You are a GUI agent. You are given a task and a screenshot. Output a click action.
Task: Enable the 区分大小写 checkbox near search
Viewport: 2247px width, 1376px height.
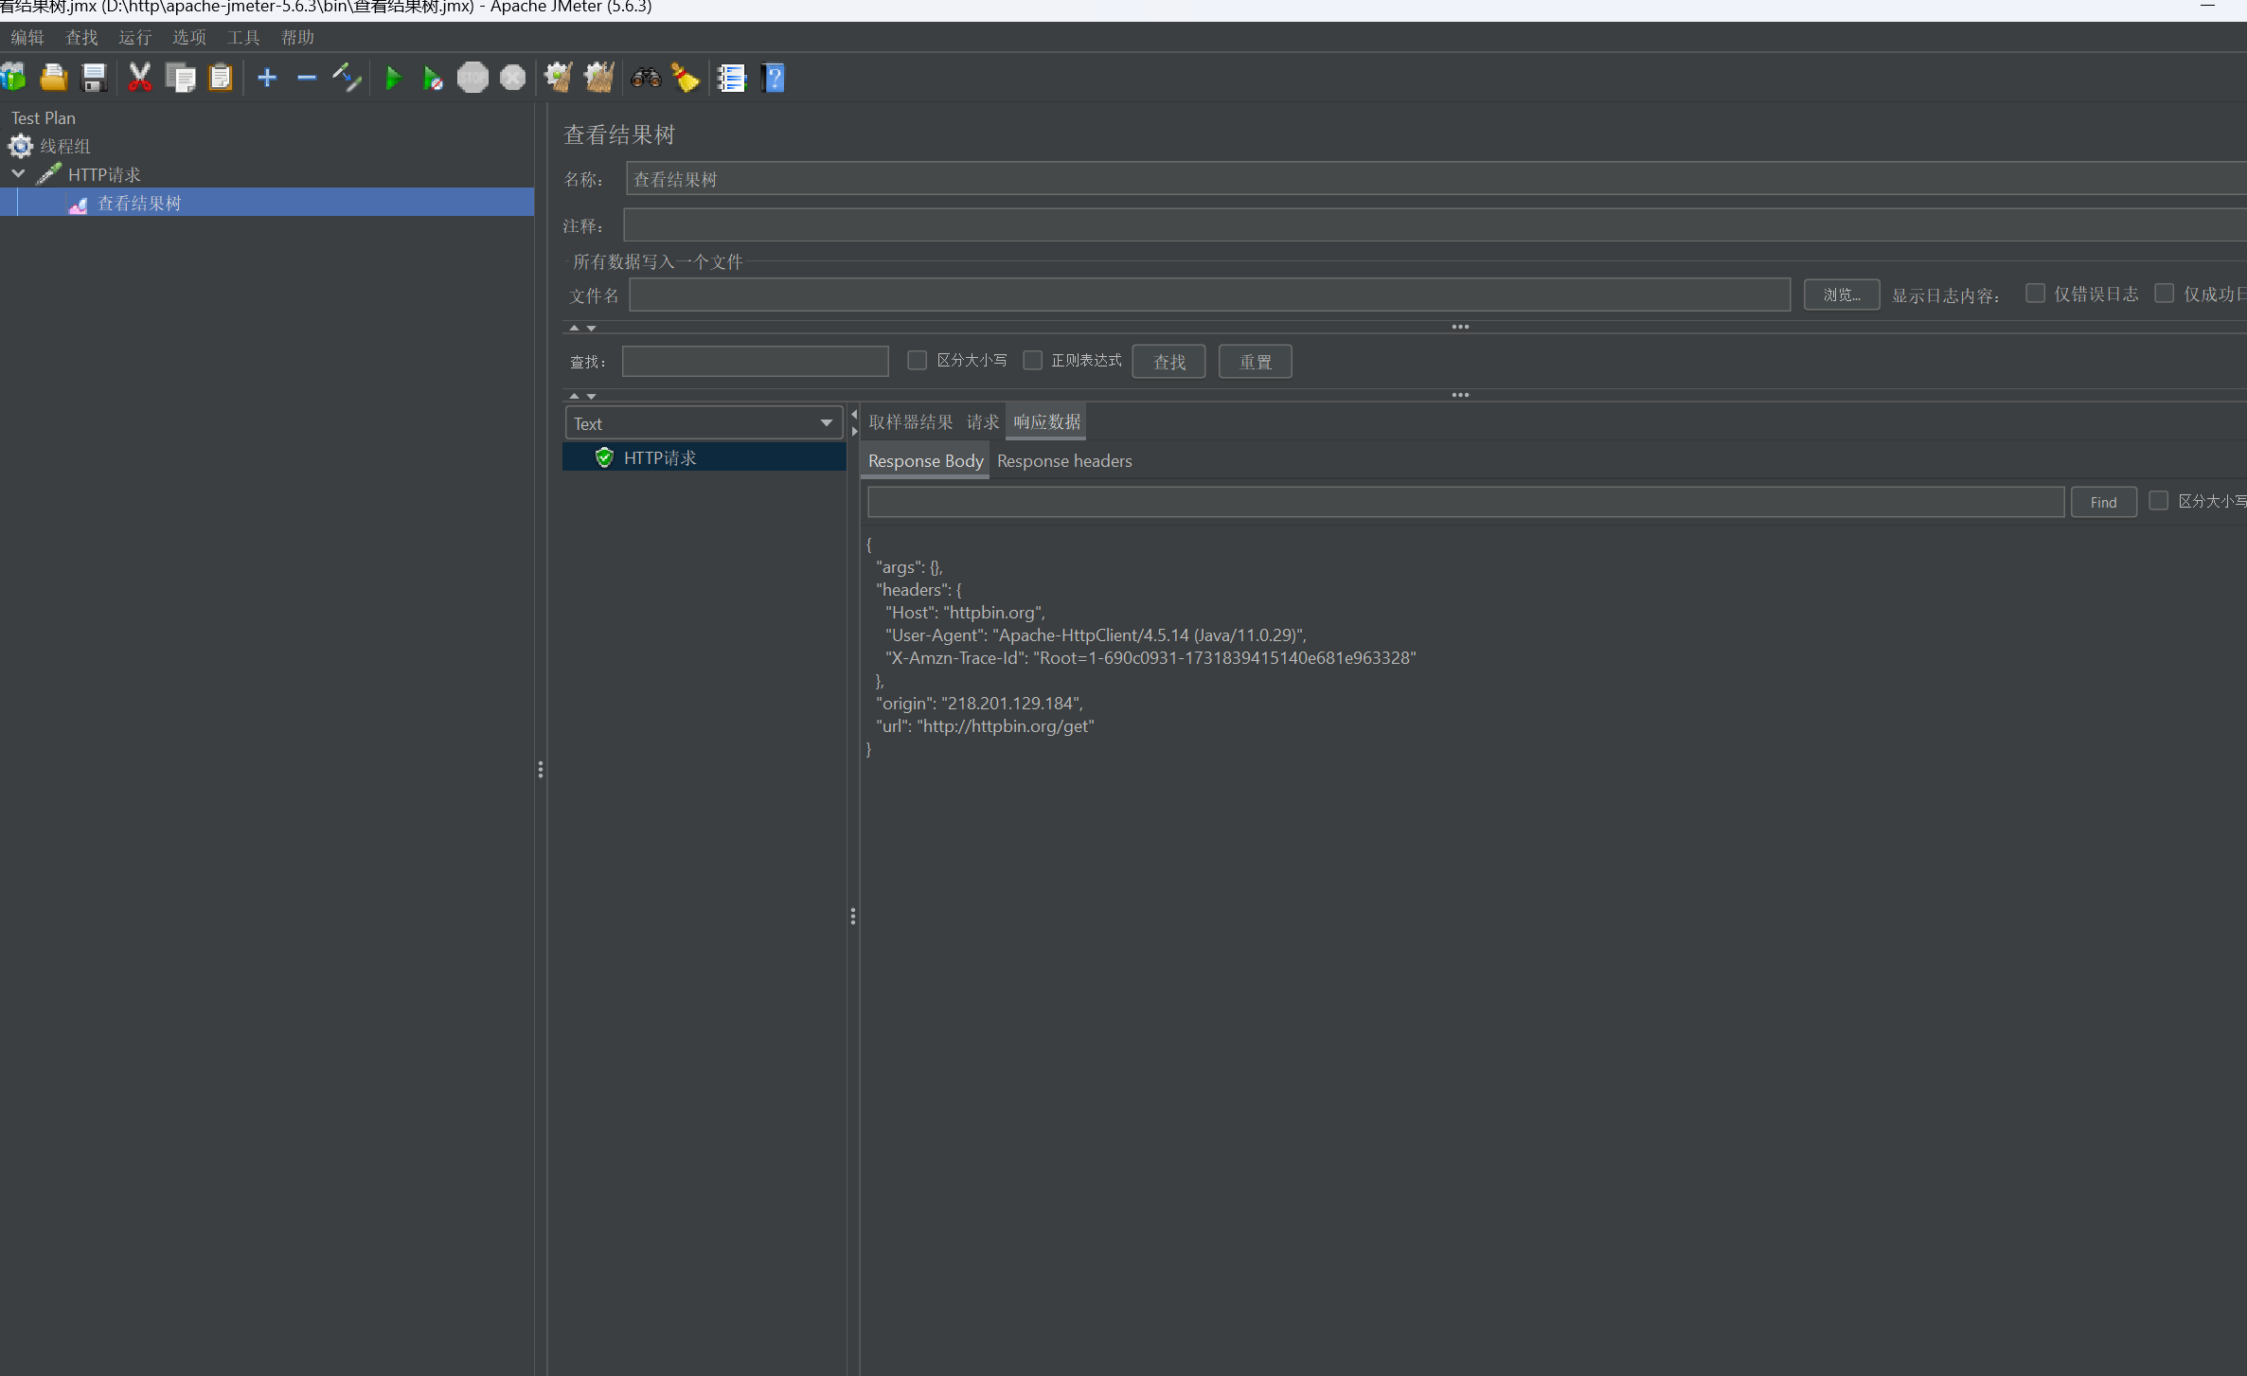point(917,360)
